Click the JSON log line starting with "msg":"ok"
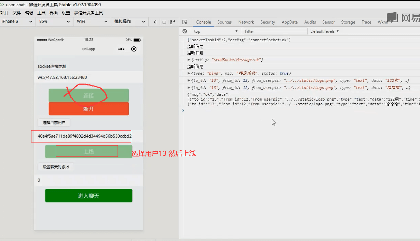The image size is (420, 241). [303, 99]
